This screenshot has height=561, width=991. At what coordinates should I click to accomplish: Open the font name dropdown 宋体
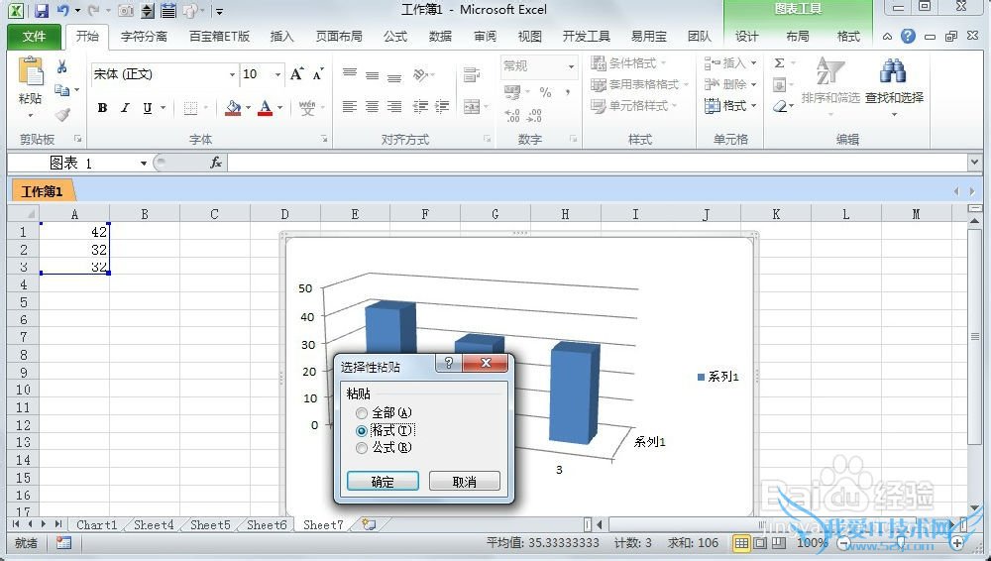coord(231,74)
